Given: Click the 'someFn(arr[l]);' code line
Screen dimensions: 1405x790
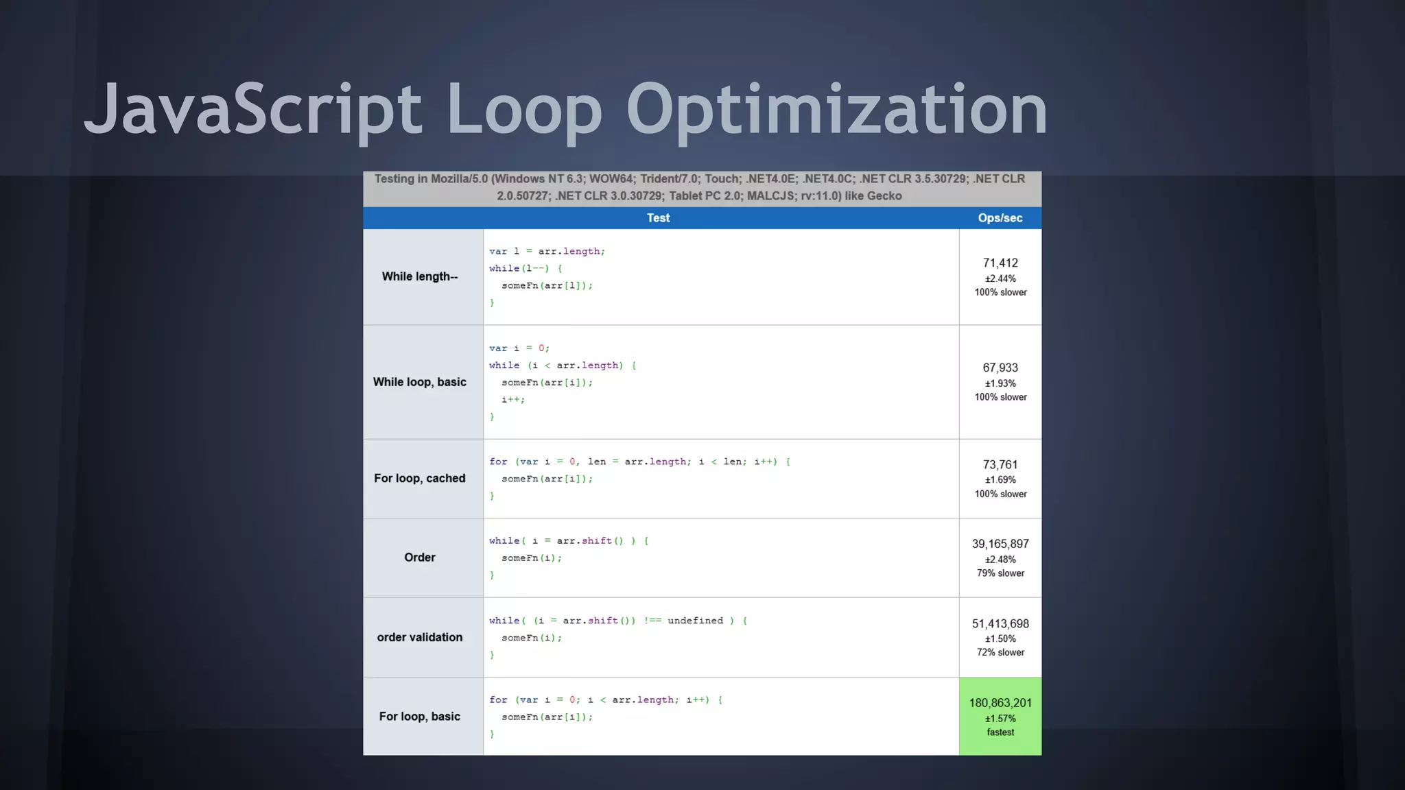Looking at the screenshot, I should click(x=547, y=286).
